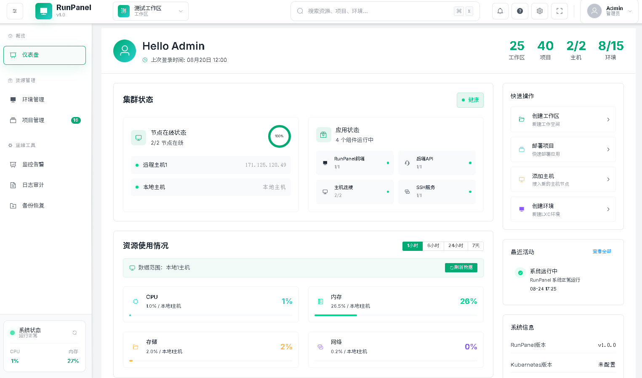Open 环境管理 in the sidebar
The width and height of the screenshot is (642, 378).
[x=45, y=100]
